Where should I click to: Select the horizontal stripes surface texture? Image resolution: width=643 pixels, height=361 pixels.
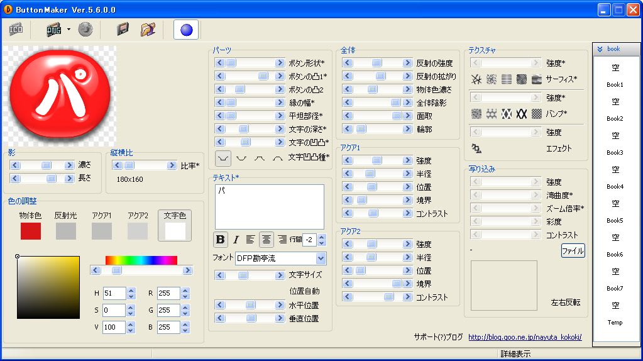[x=507, y=79]
